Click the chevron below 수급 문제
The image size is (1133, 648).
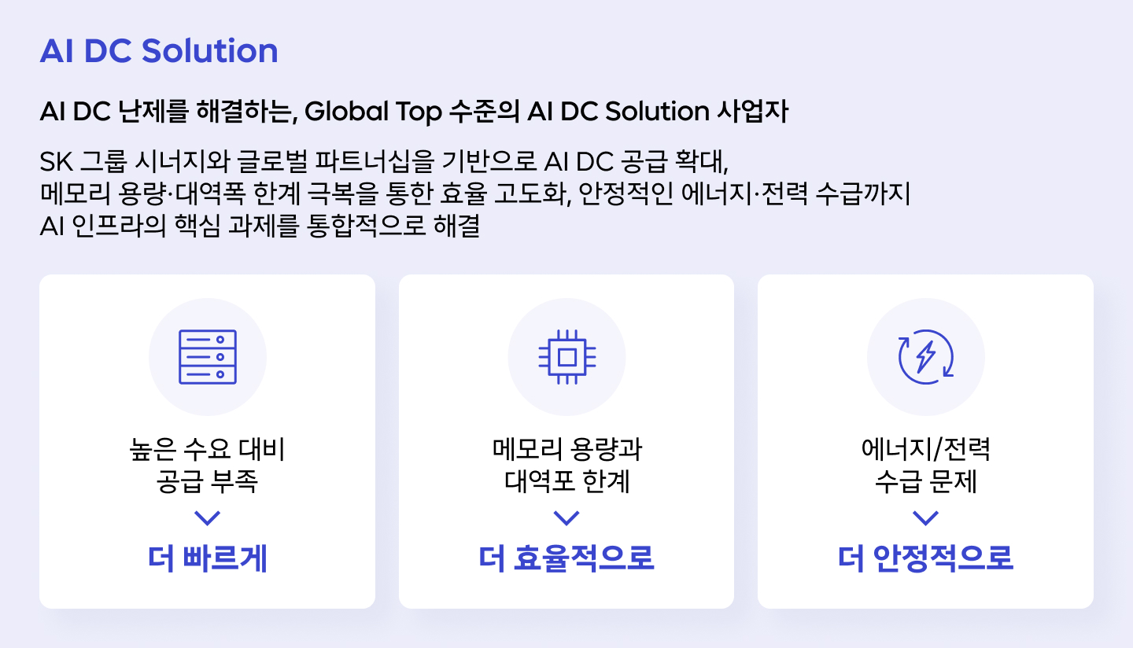pos(926,517)
